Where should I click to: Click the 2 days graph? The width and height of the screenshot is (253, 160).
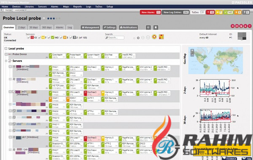coord(215,88)
